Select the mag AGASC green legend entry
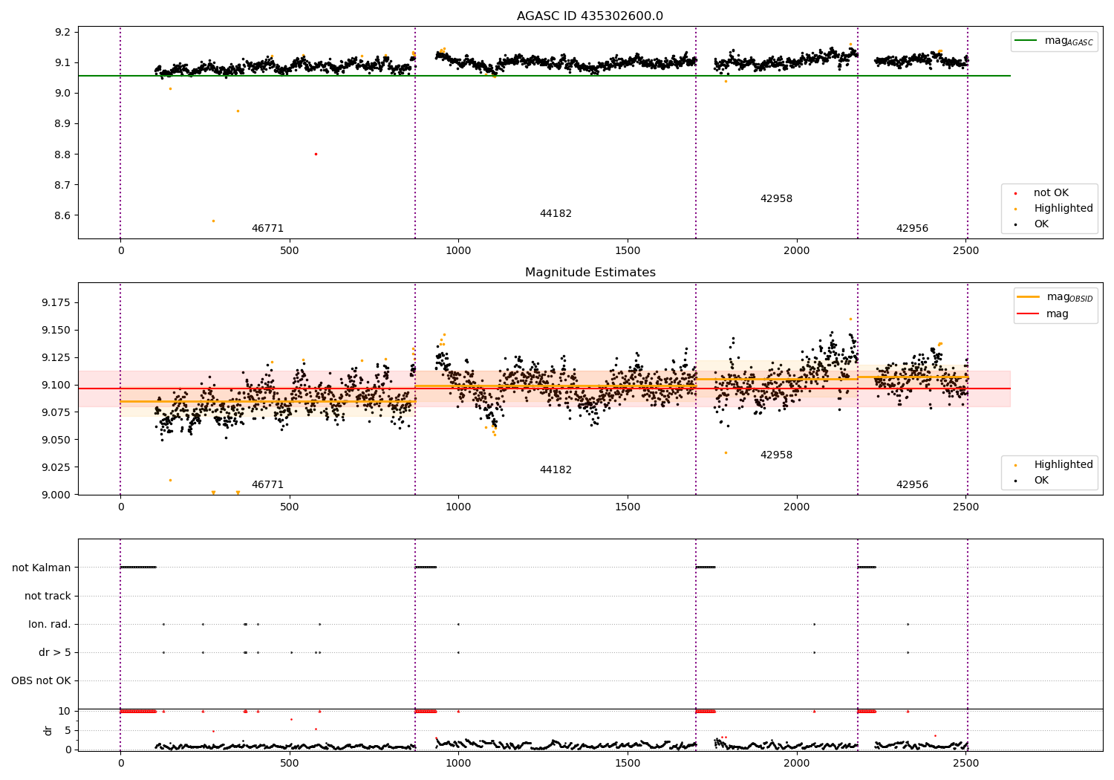The width and height of the screenshot is (1114, 780). (x=1054, y=41)
